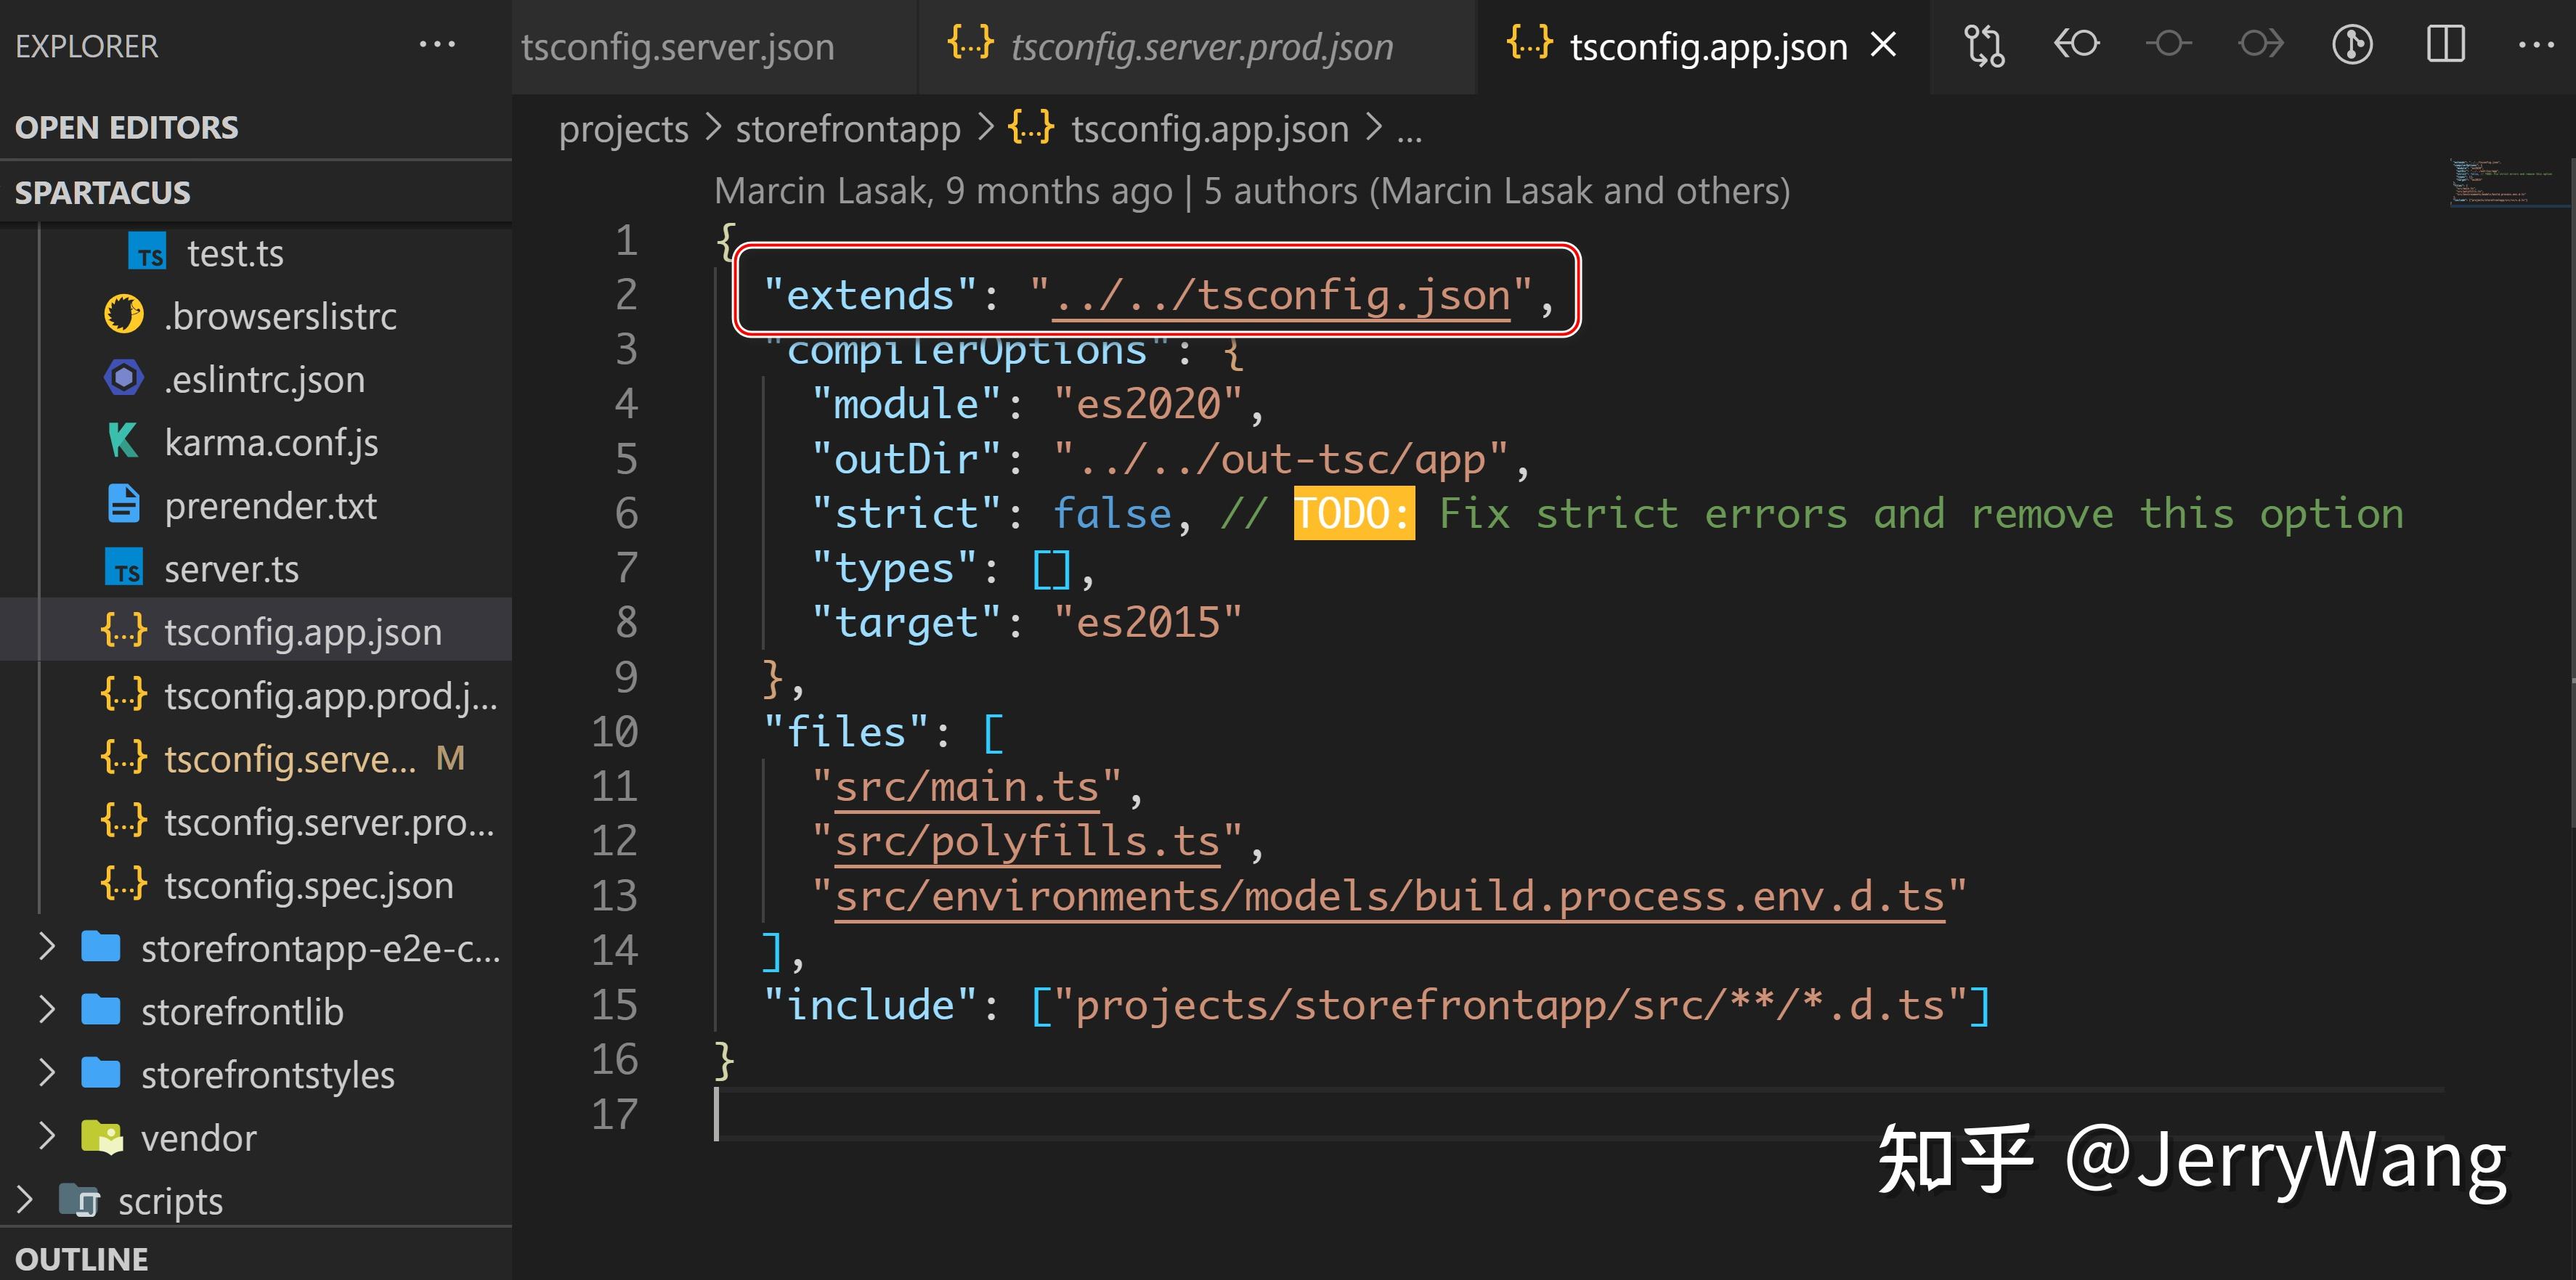Expand the OUTLINE section
Screen dimensions: 2576x1280
tap(256, 1257)
